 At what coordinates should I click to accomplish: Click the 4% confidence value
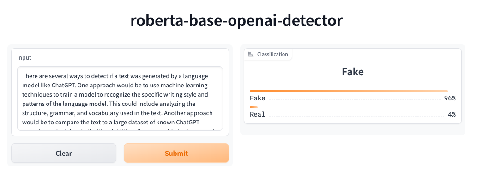pyautogui.click(x=452, y=114)
